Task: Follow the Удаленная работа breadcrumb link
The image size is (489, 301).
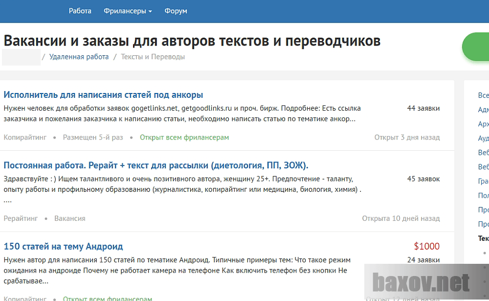Action: tap(79, 57)
